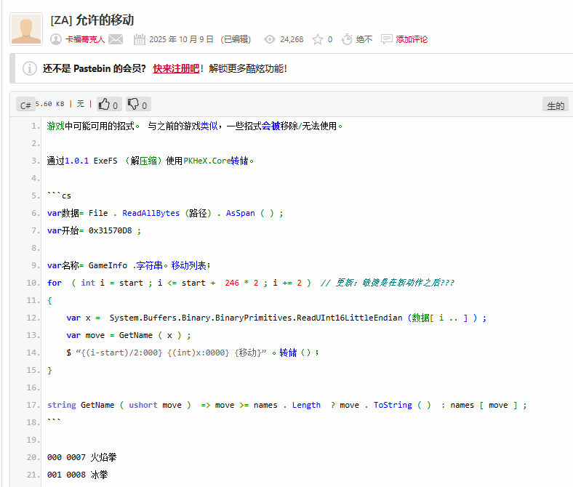Follow the 快来注册吧 sign-up link

point(176,68)
